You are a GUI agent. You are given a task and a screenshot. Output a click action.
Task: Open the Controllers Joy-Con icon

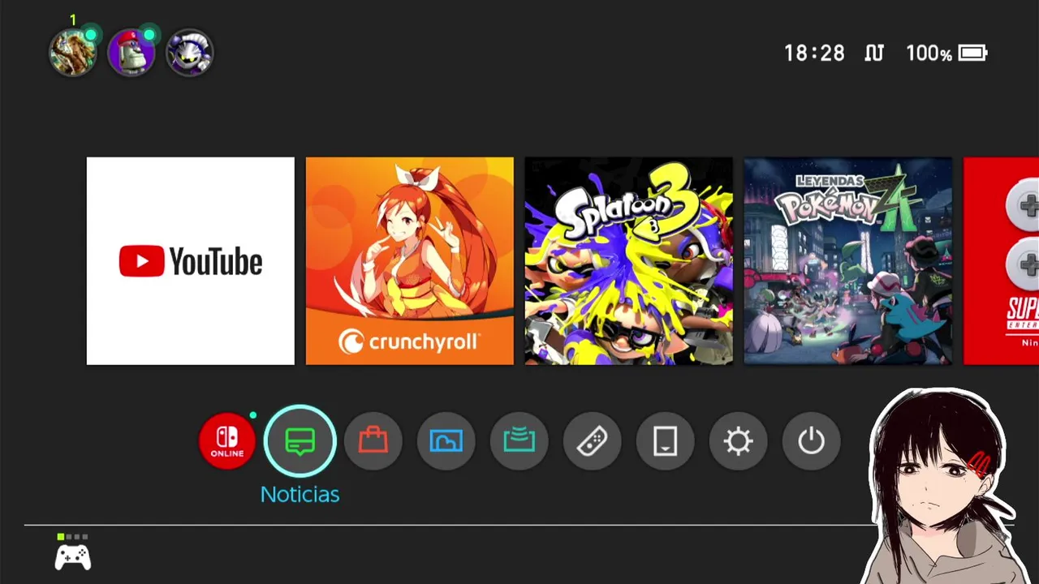[x=593, y=441]
